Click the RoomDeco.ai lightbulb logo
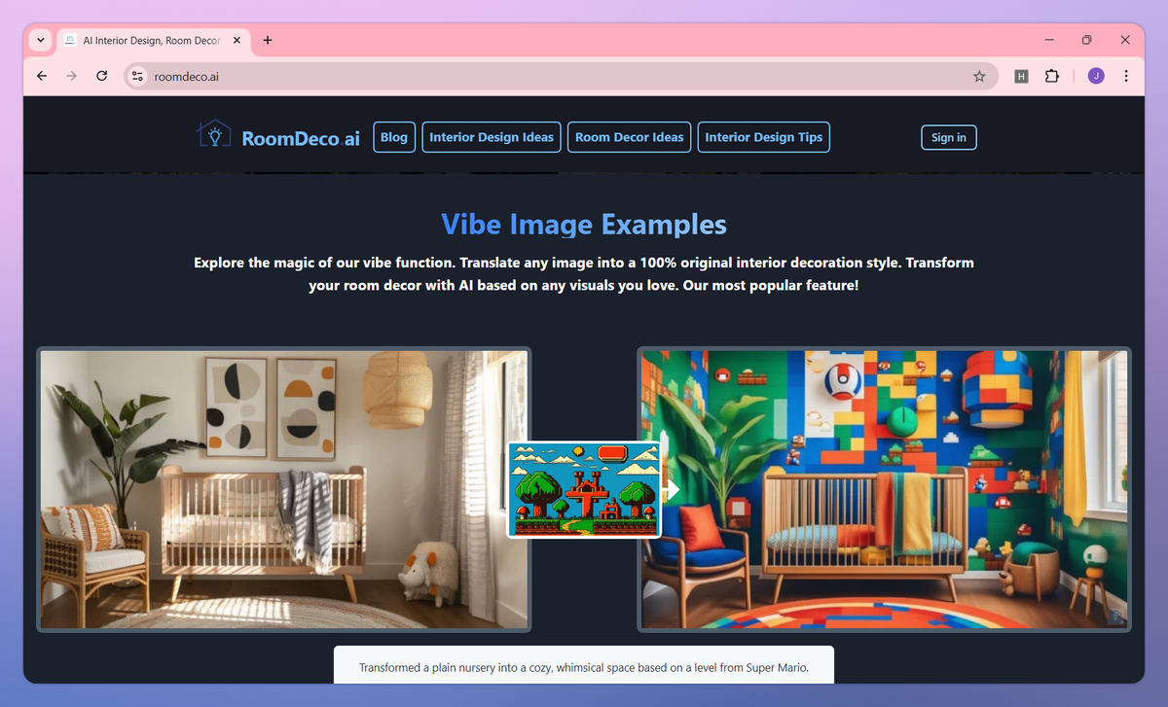 214,134
